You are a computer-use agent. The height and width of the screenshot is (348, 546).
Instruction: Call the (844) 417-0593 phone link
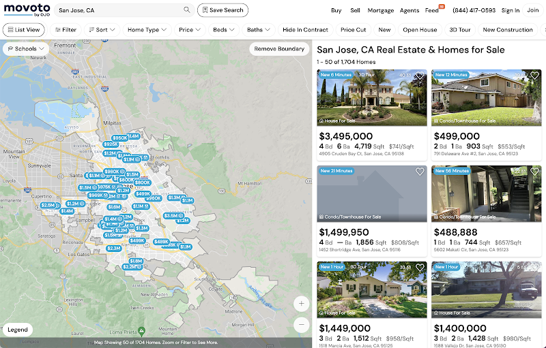pos(474,10)
